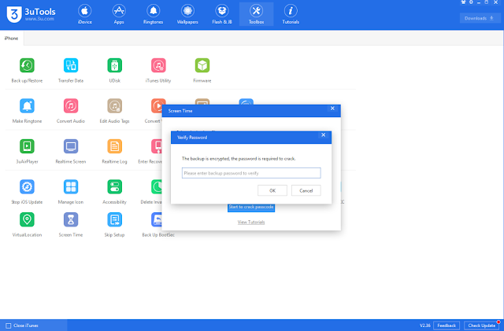This screenshot has height=331, width=504.
Task: Click the 3uTools logo
Action: [x=31, y=14]
